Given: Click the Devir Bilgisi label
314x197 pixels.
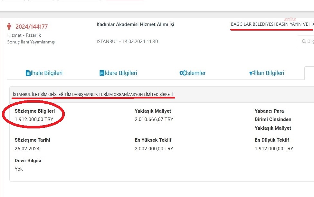Looking at the screenshot, I should point(28,161).
